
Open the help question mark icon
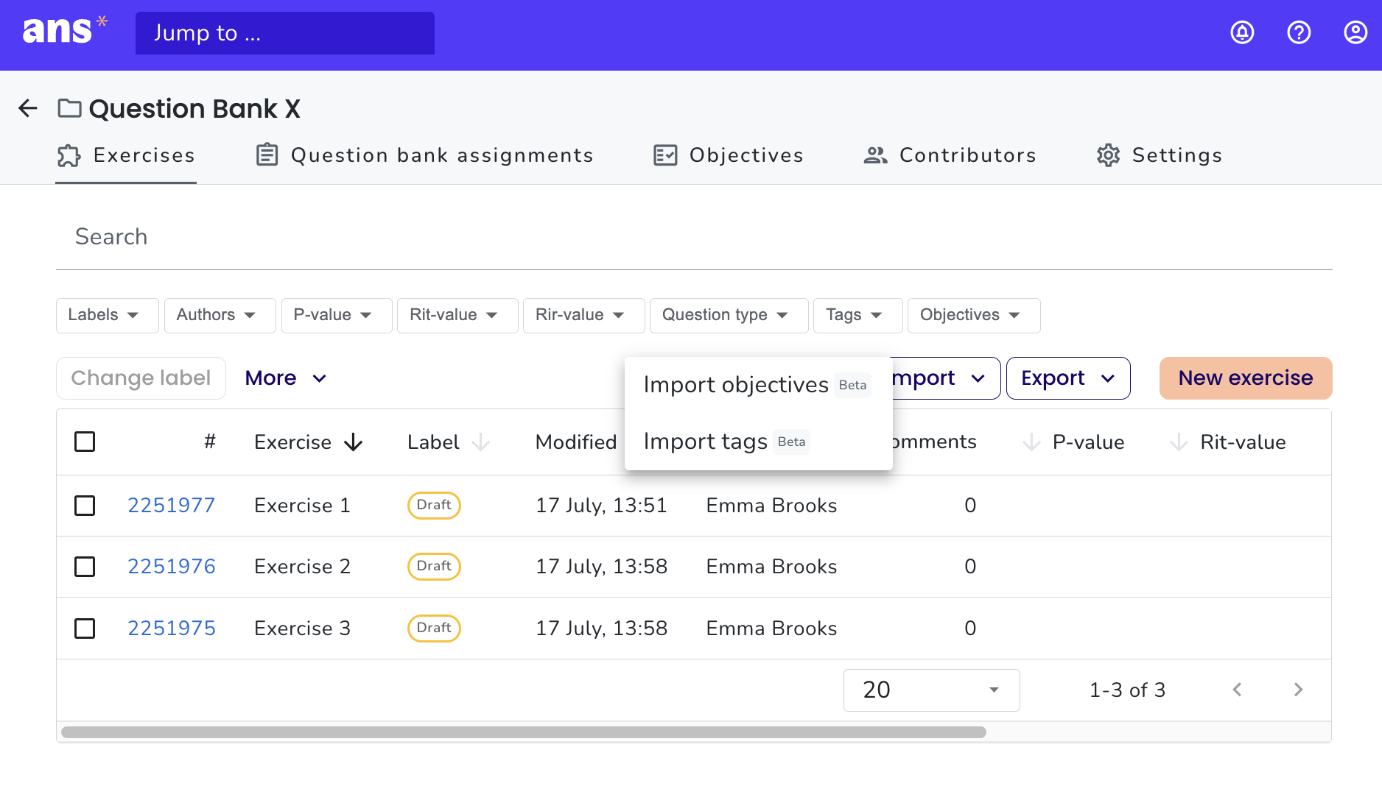(x=1299, y=32)
